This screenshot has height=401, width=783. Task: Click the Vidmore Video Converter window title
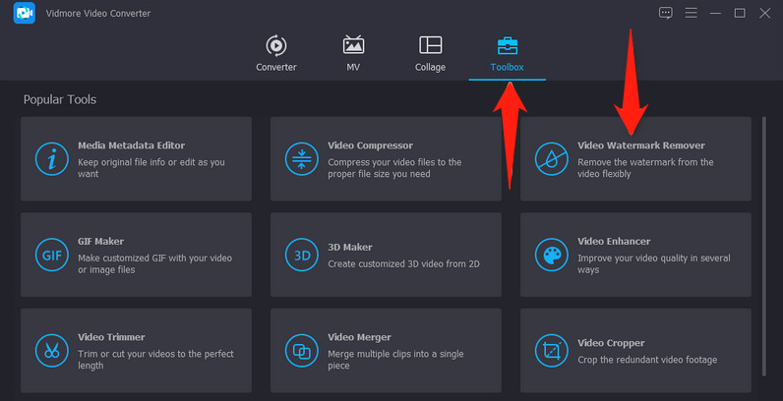point(98,14)
